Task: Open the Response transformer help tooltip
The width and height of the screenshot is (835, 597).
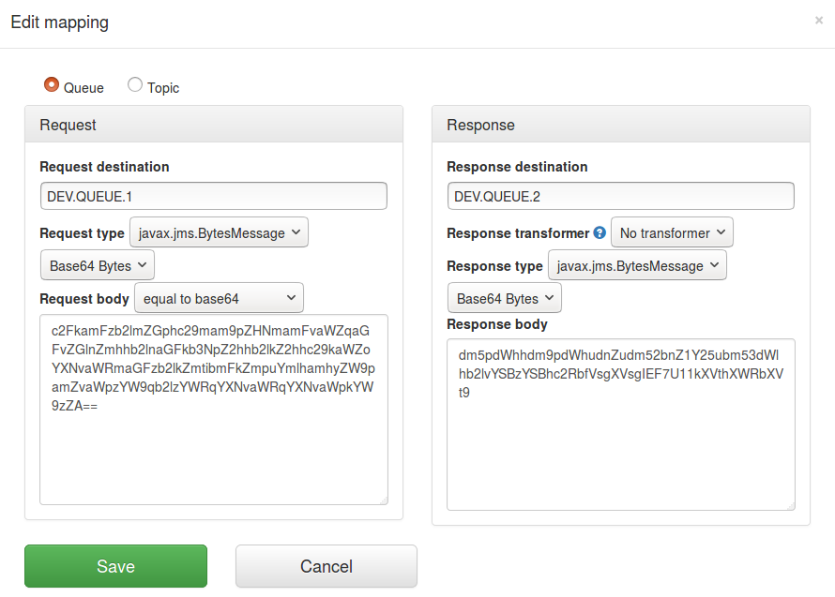Action: tap(600, 232)
